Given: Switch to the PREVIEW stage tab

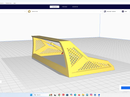Looking at the screenshot, I should (65, 7).
